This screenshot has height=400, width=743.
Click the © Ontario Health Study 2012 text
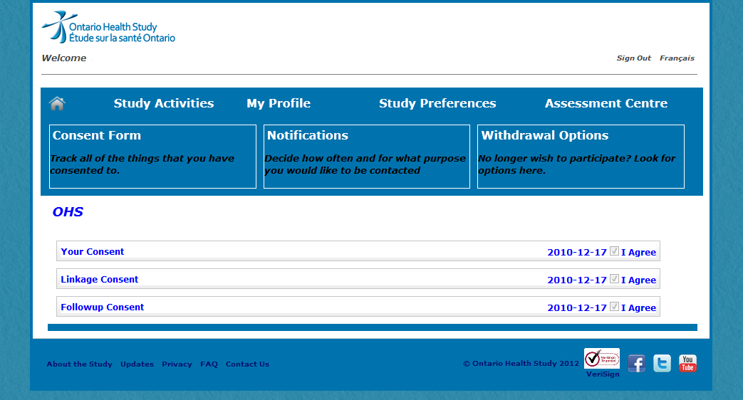click(x=521, y=364)
